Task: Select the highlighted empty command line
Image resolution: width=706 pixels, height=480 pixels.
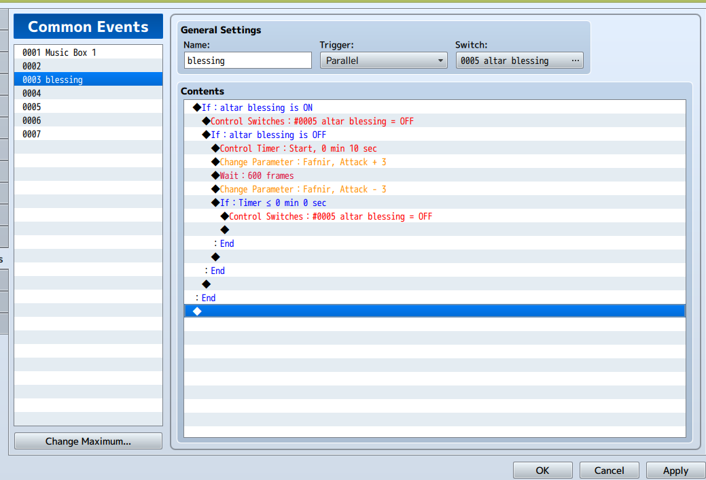Action: point(435,311)
